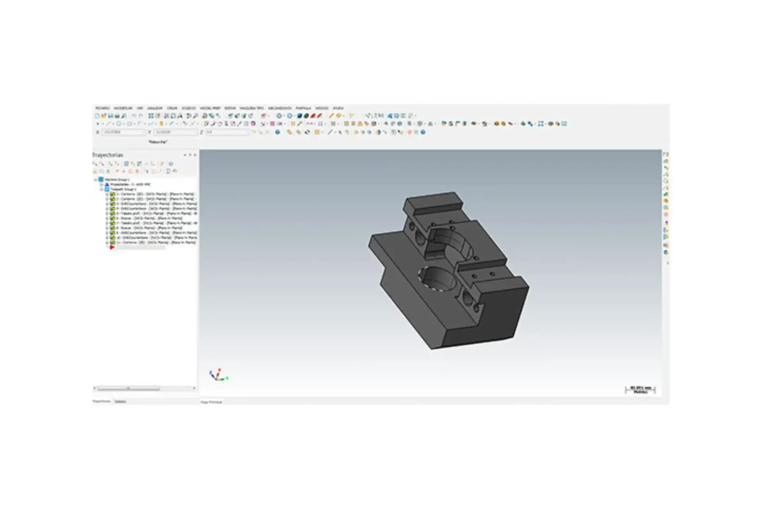Image resolution: width=763 pixels, height=509 pixels.
Task: Click the top icon in right vertical toolbar
Action: pyautogui.click(x=666, y=154)
